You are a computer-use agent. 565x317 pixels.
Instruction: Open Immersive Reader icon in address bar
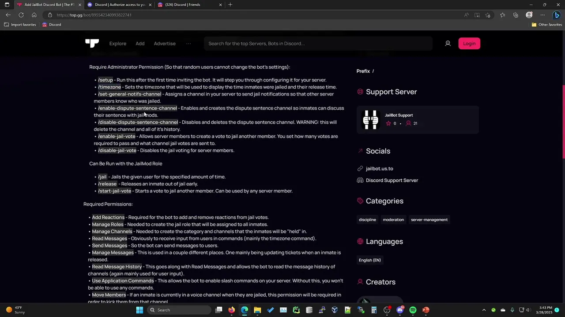(x=477, y=15)
